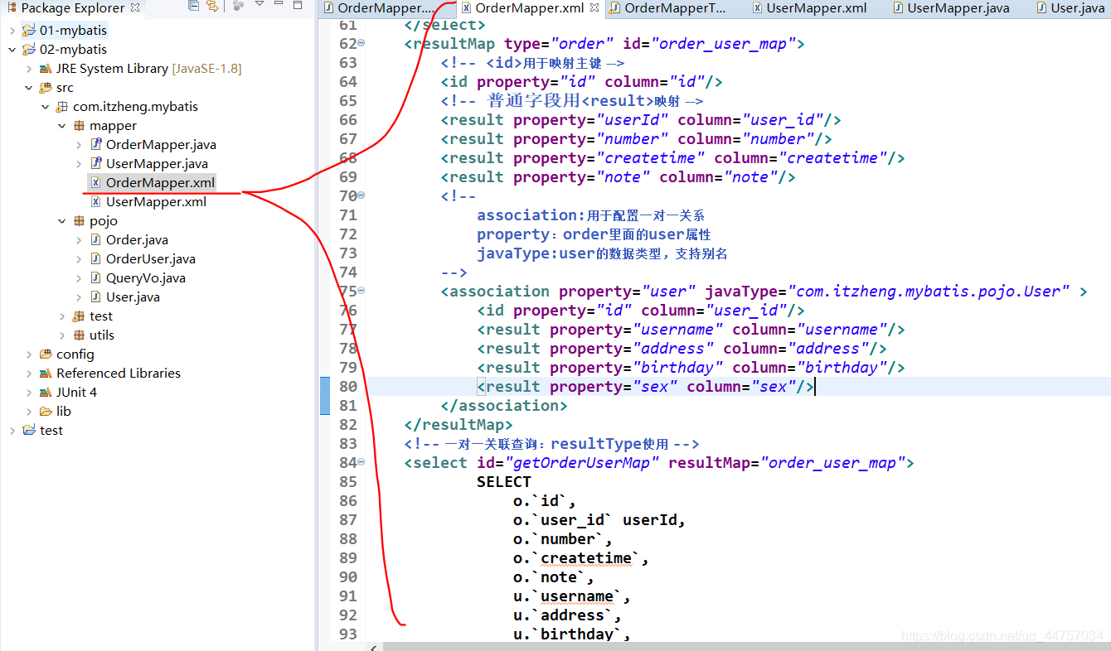Click the JUnit 4 library icon
This screenshot has height=651, width=1111.
46,393
